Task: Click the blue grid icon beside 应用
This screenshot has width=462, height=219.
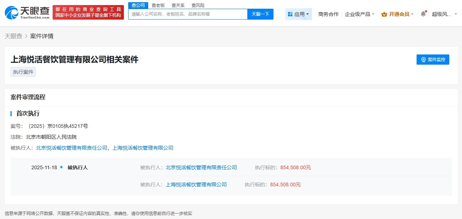Action: [289, 14]
